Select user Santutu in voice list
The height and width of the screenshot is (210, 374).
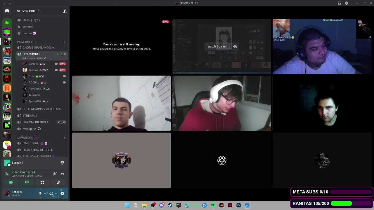[44, 64]
